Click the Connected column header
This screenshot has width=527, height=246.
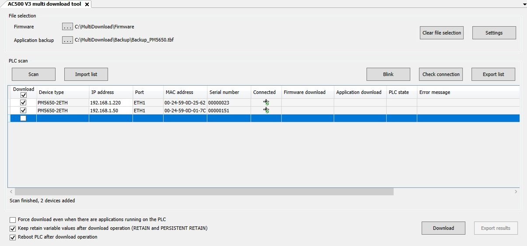pyautogui.click(x=266, y=92)
